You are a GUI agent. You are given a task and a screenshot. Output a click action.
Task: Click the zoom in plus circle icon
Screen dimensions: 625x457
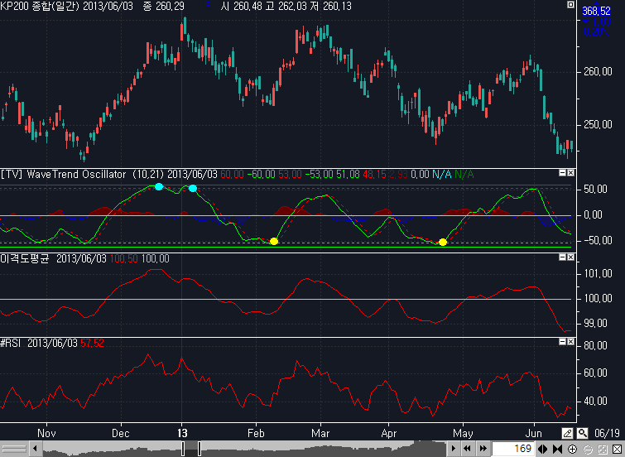tap(573, 449)
